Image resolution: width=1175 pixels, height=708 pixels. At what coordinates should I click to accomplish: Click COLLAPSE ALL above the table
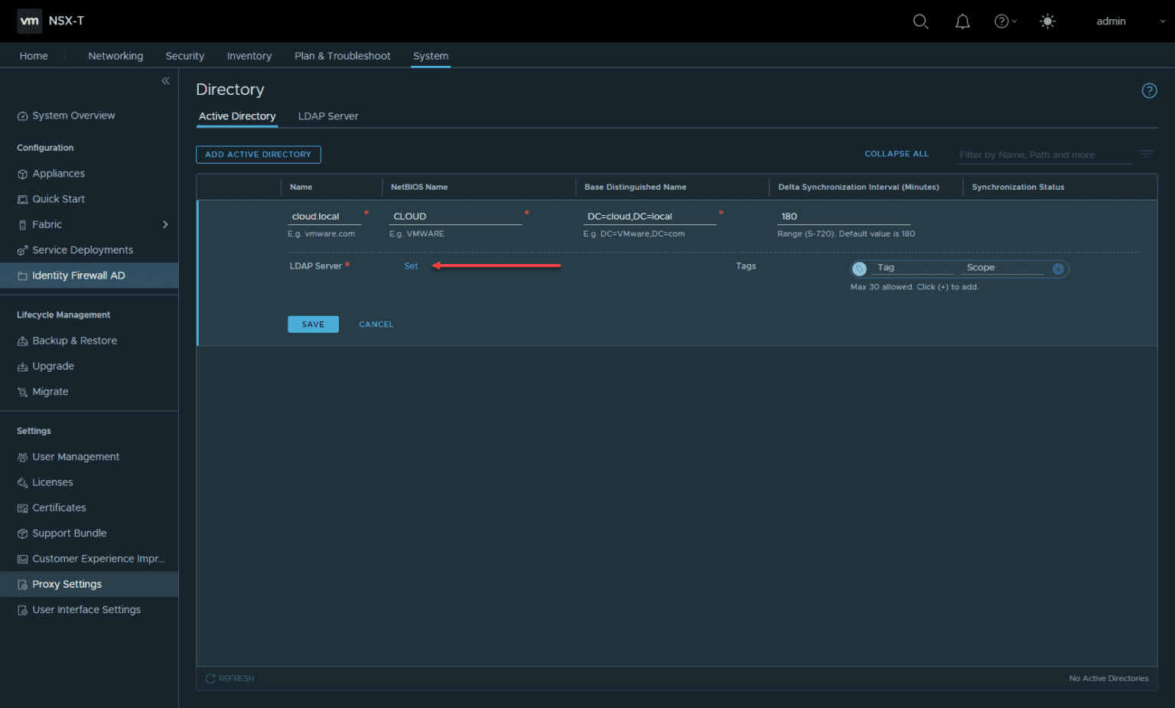(x=896, y=154)
